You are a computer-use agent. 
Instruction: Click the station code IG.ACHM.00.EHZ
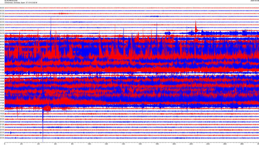[11, 1]
